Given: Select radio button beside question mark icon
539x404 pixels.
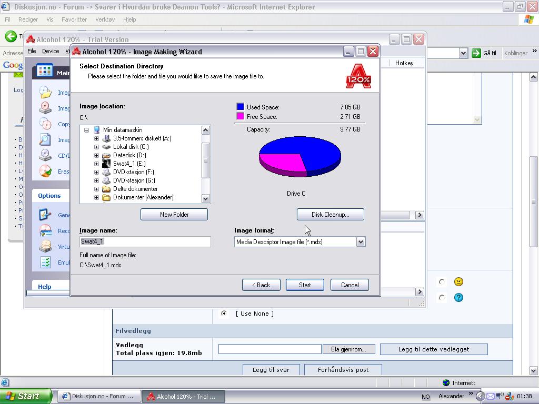Looking at the screenshot, I should click(x=442, y=297).
